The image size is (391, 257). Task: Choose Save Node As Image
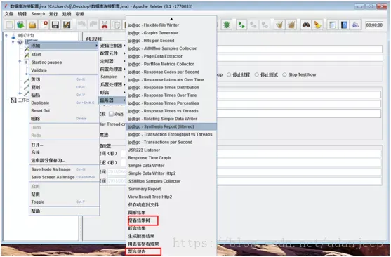pos(64,169)
